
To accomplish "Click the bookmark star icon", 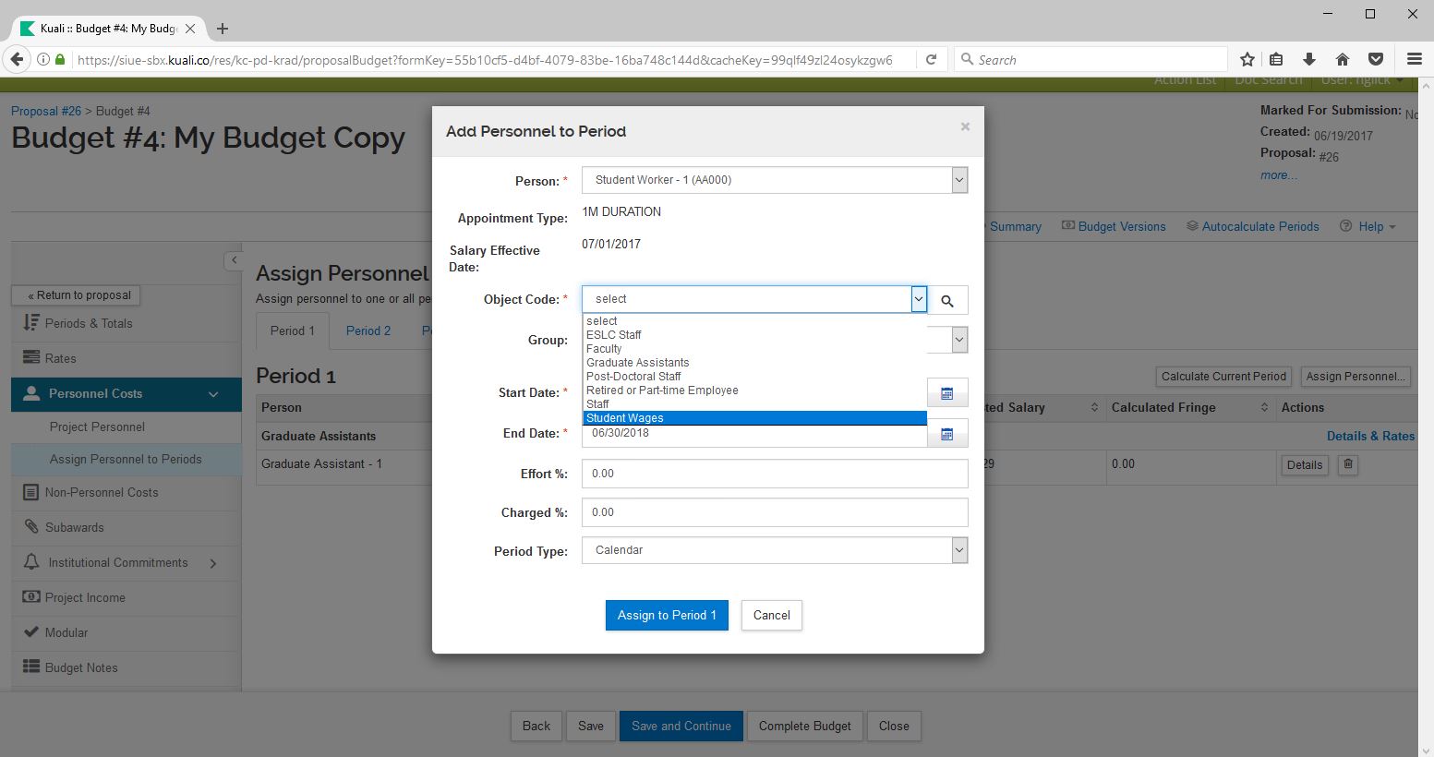I will [x=1247, y=59].
